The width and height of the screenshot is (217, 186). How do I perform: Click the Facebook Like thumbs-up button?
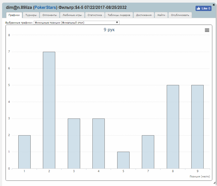[x=203, y=8]
